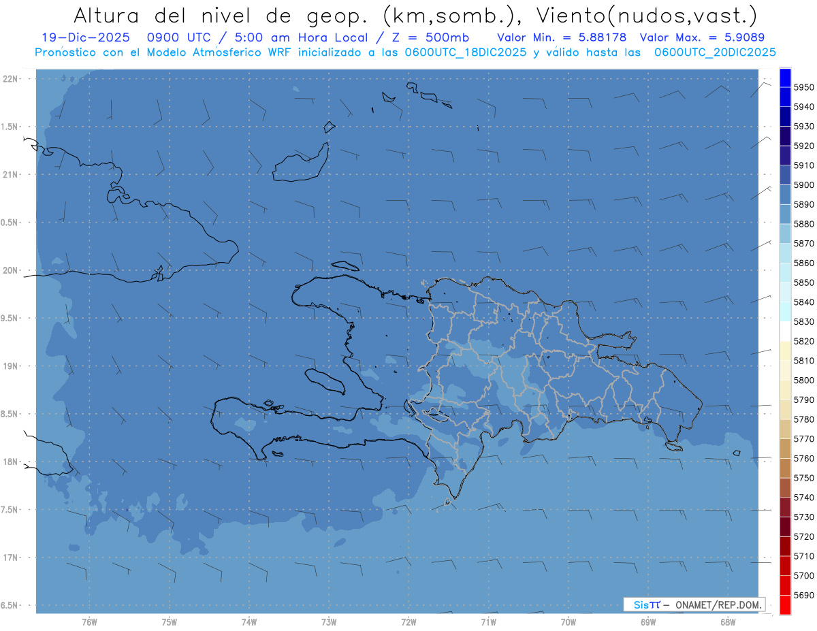Select the chart title beginning 'Altura del nivel de geop.'
Screen dimensions: 817x631
(x=415, y=15)
